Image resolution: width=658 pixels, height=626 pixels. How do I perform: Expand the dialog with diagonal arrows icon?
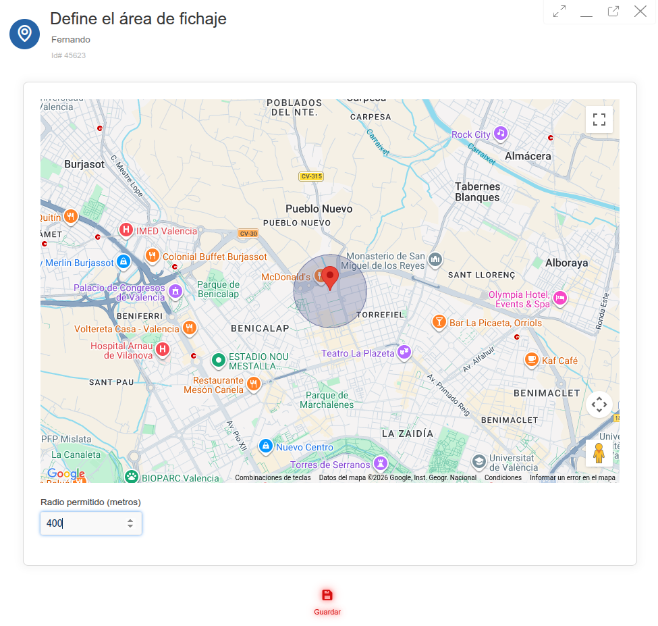pos(559,11)
